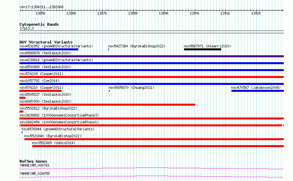
Task: Open nsv574209 (Cooper2011) label
Action: [41, 74]
